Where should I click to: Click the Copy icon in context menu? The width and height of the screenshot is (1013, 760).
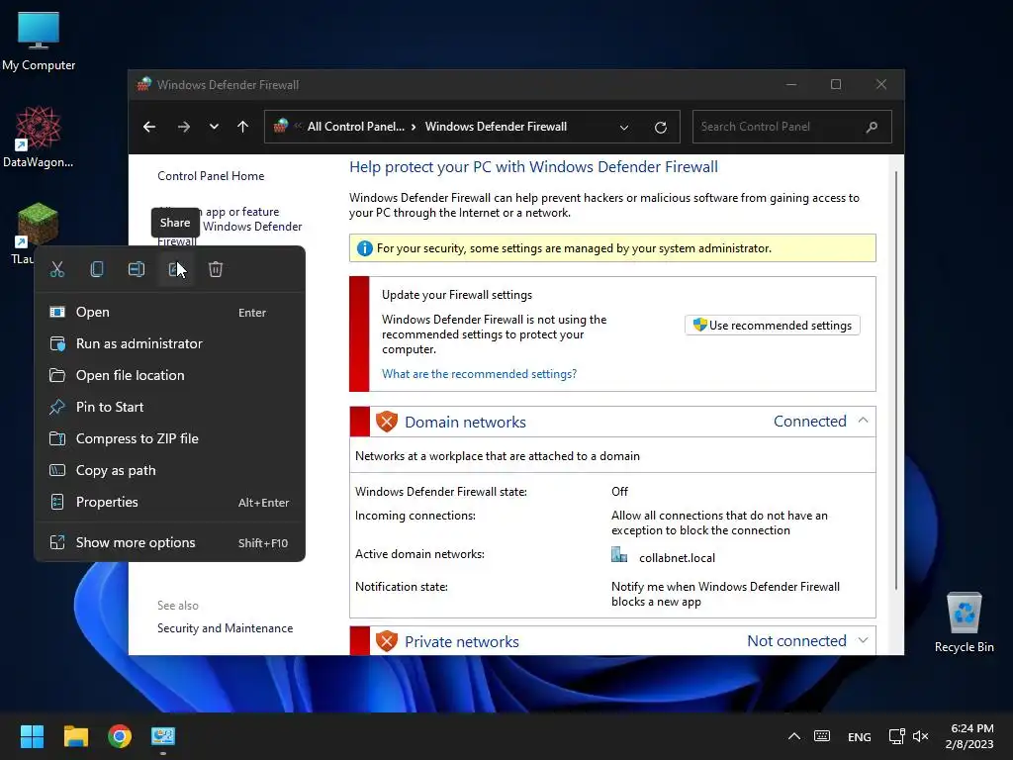pos(97,269)
